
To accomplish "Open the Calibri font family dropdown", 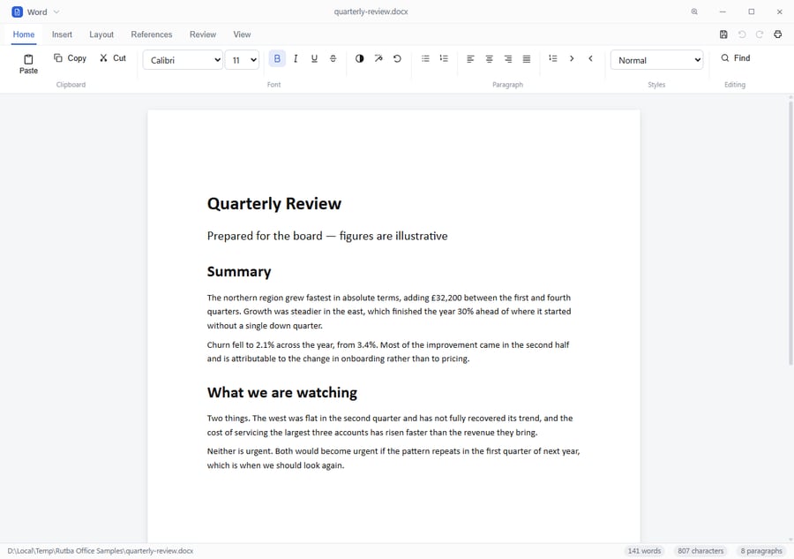I will pos(183,60).
